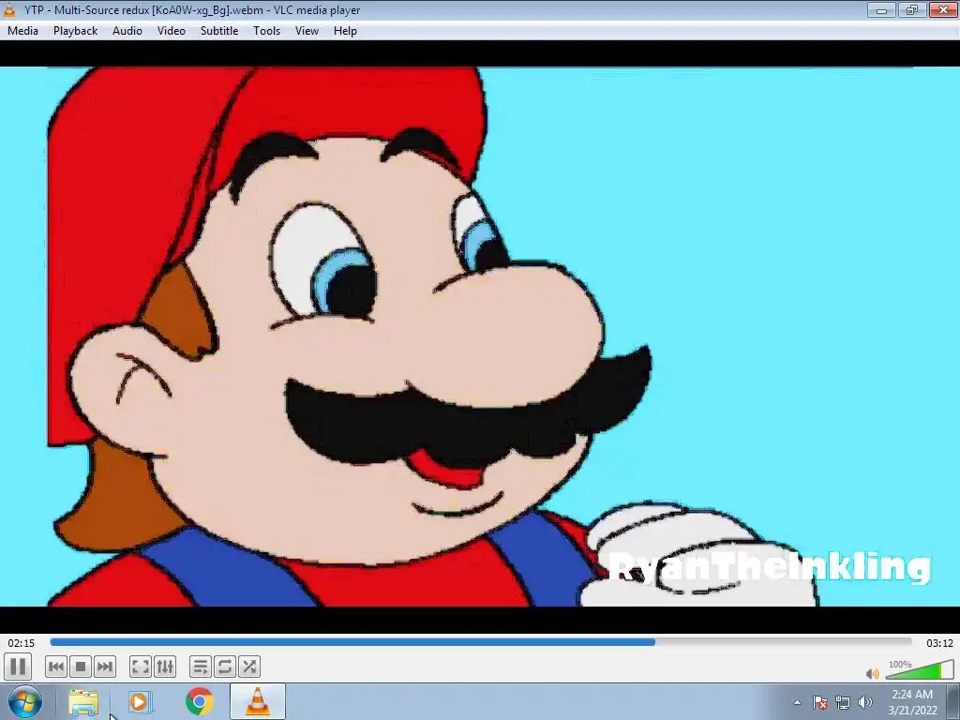
Task: Open the Media menu
Action: click(22, 31)
